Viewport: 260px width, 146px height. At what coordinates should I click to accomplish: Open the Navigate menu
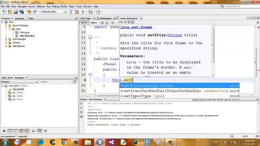22,6
